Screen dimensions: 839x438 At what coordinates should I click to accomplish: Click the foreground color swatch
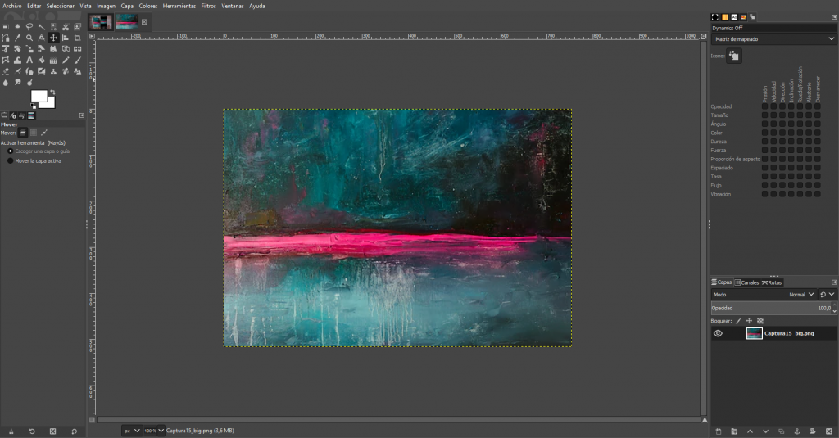tap(39, 97)
